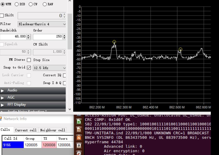Tick the Swap I & Q checkbox
This screenshot has height=155, width=219.
point(64,83)
